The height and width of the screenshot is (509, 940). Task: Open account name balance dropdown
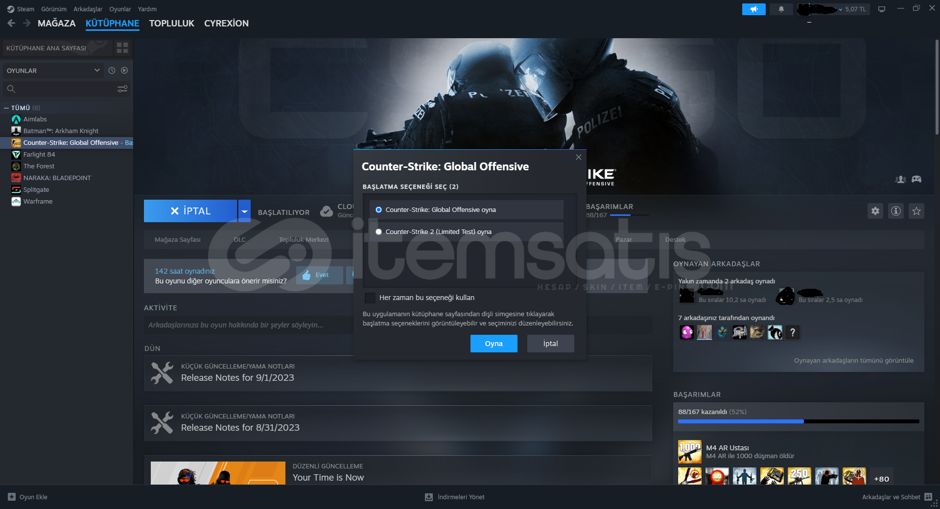(x=832, y=9)
